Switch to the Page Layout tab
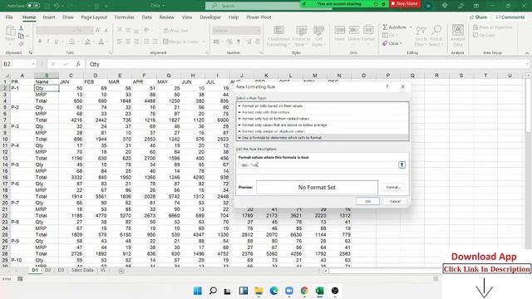The image size is (532, 299). coord(94,17)
